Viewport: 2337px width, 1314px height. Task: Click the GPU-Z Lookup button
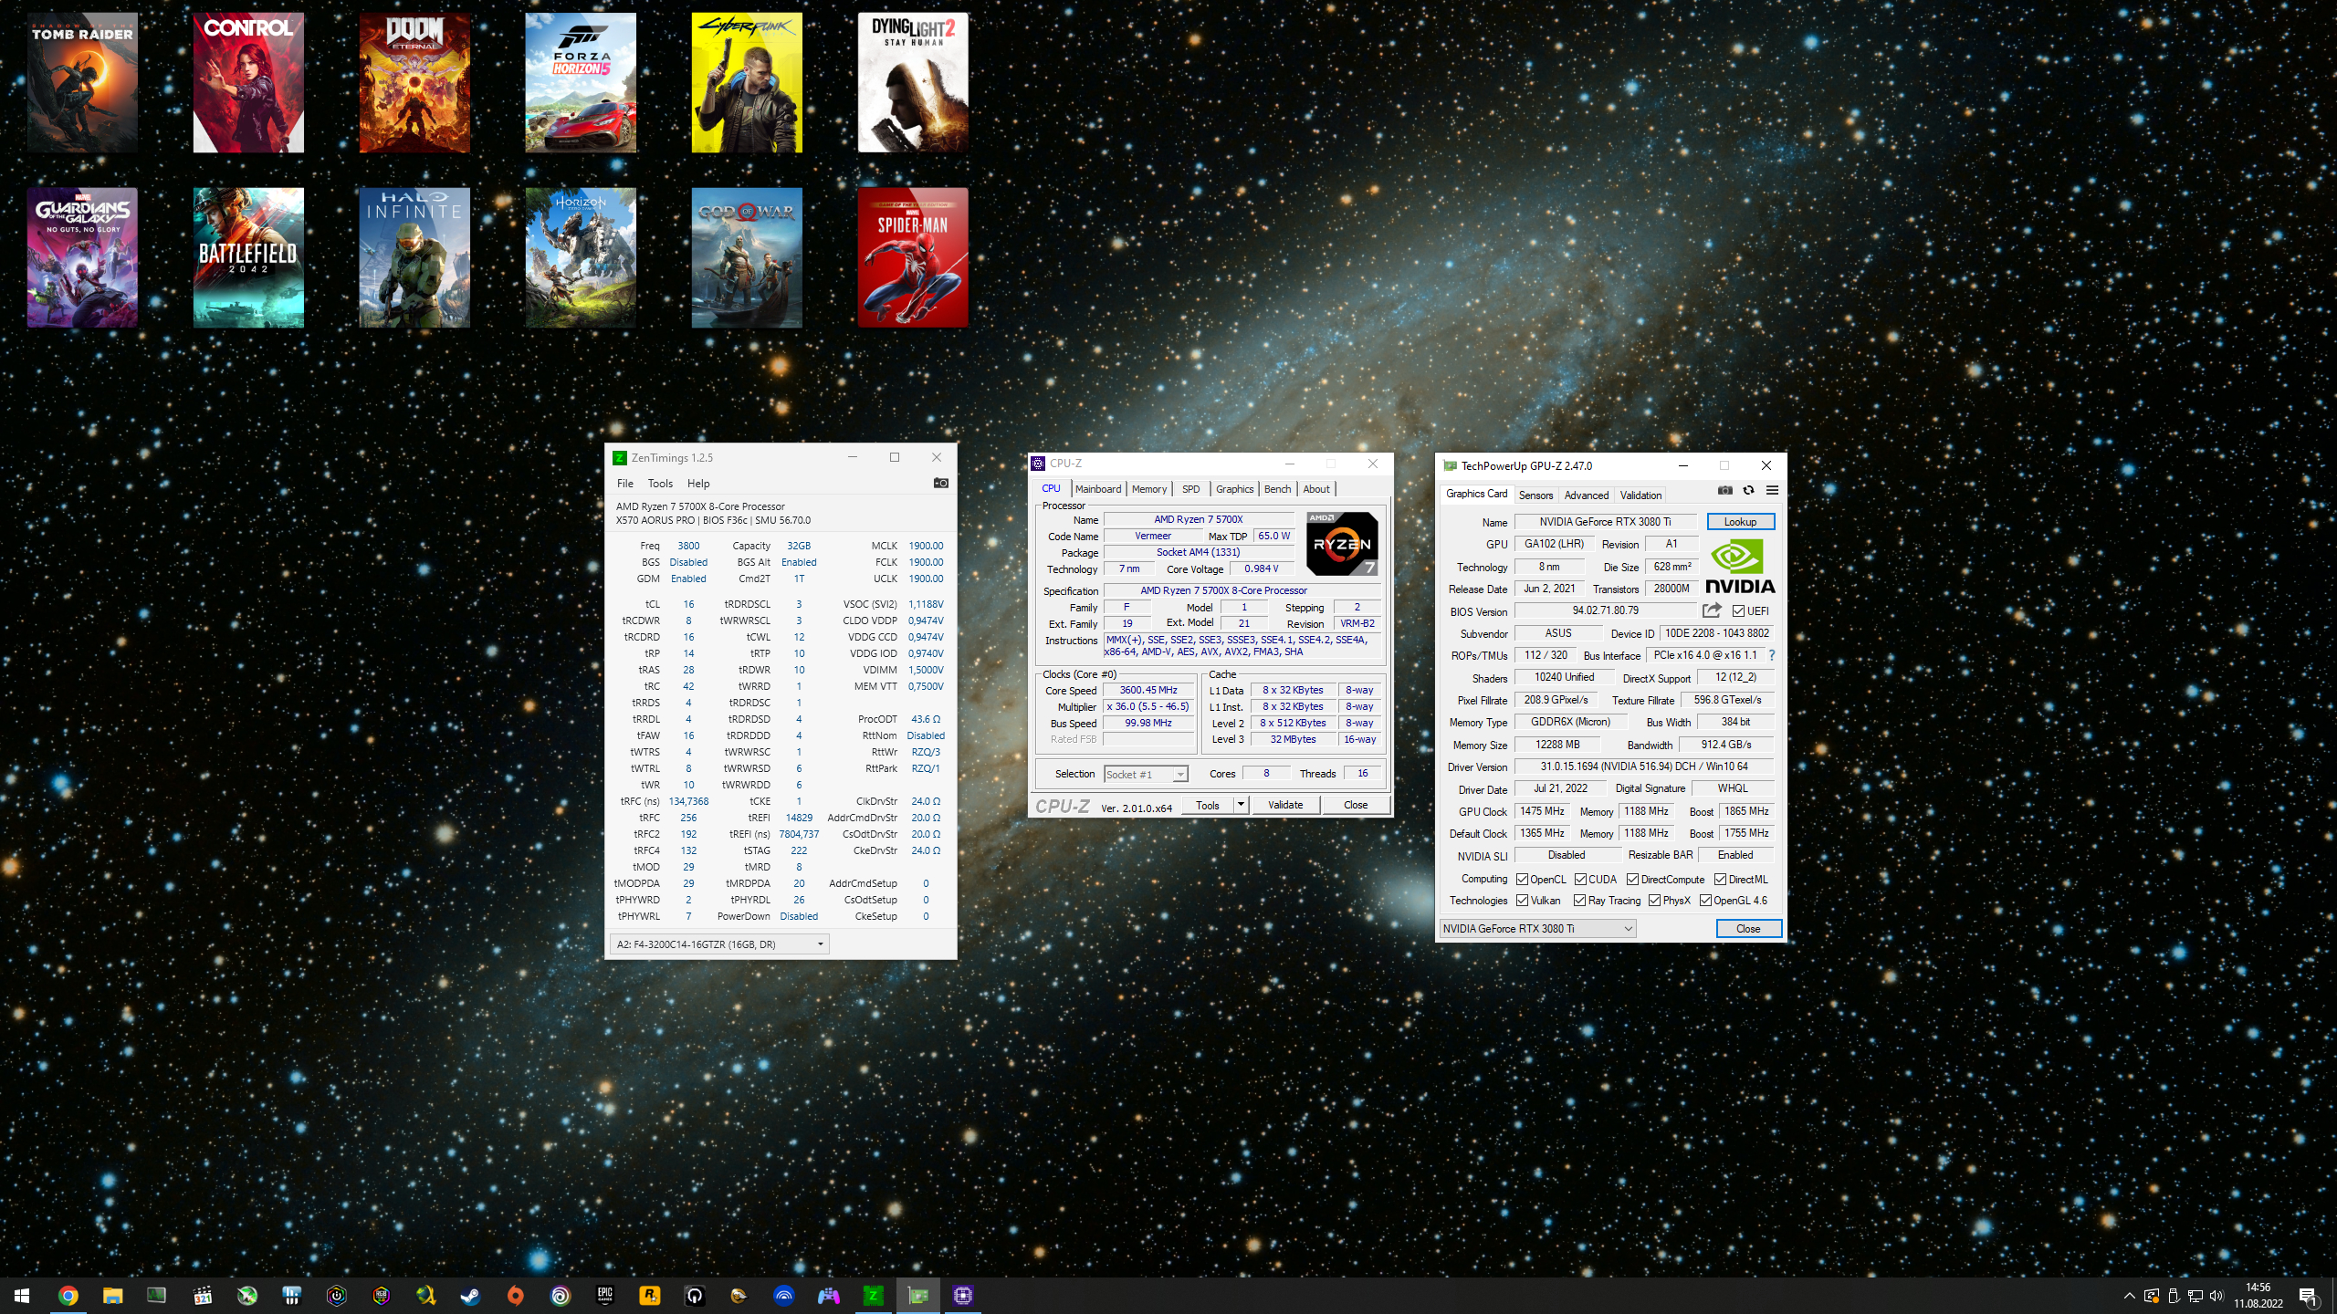coord(1740,522)
